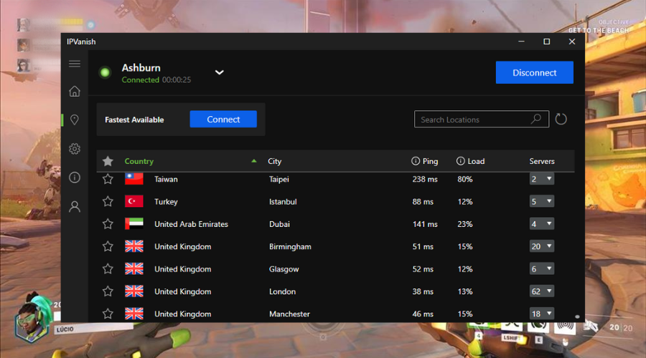Maximize the IPVanish window
646x358 pixels.
point(546,42)
